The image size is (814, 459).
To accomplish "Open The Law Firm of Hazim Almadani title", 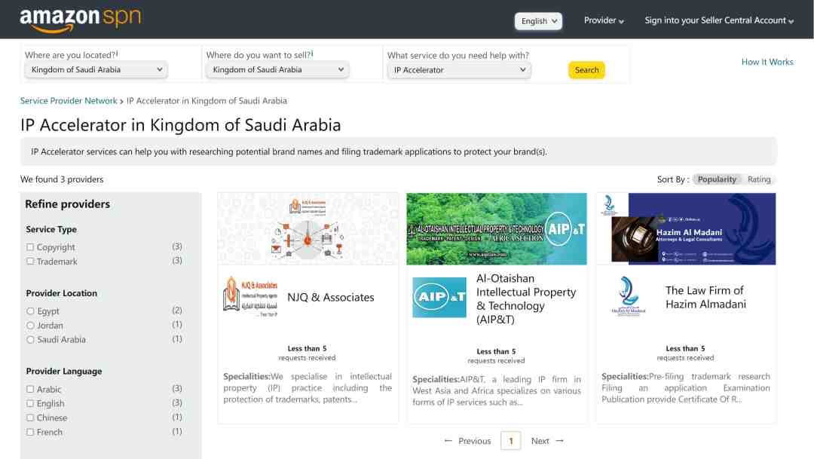I will click(x=705, y=298).
